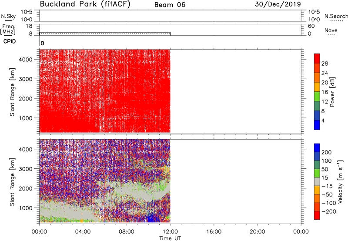Pick the orange −100 to −50 velocity swatch
Screen dimensions: 348x241
pos(317,198)
